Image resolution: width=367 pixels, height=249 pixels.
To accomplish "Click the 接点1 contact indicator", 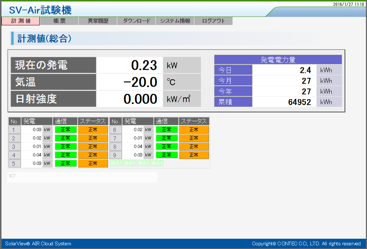I will click(x=116, y=163).
